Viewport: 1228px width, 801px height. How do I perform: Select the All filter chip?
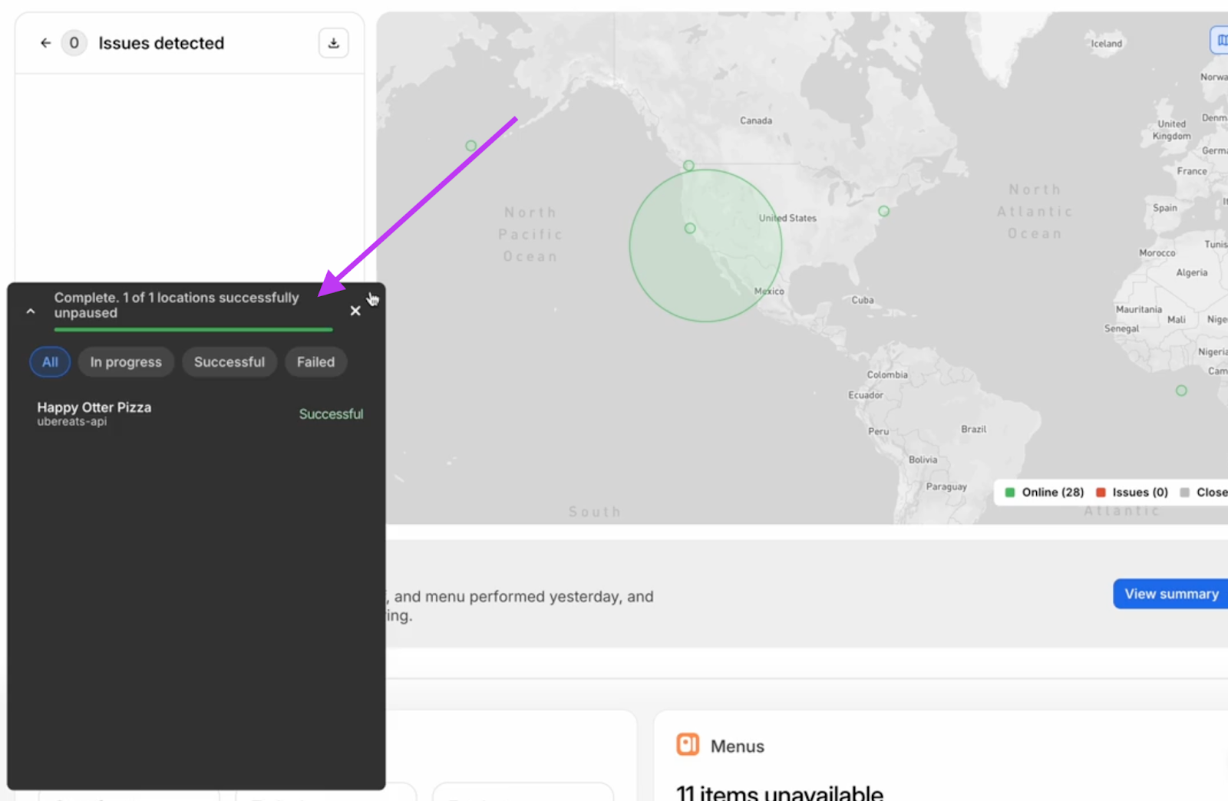pos(50,362)
